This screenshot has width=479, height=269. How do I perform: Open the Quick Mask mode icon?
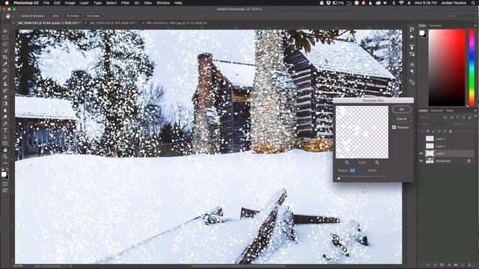coord(5,184)
